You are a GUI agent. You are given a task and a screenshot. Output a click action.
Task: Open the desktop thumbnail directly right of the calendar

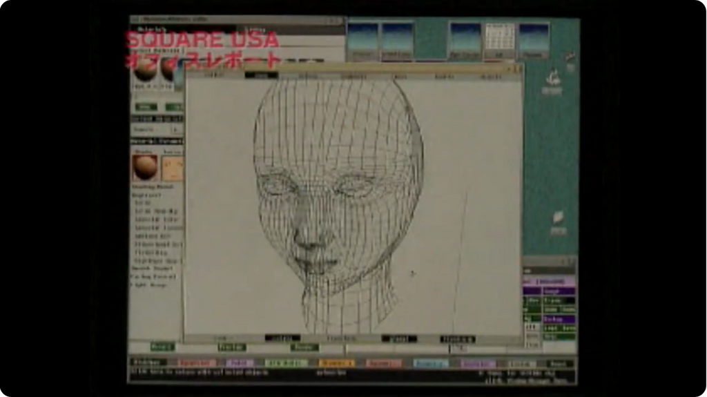(534, 41)
